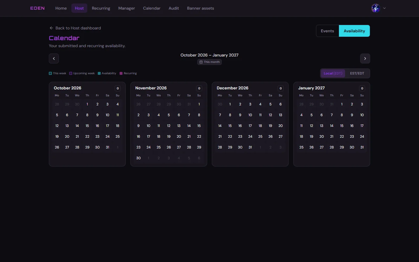Select day 23 in December 2026
419x262 pixels.
[240, 137]
